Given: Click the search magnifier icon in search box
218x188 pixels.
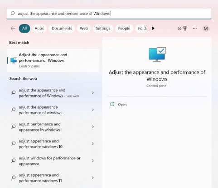Looking at the screenshot, I should pyautogui.click(x=13, y=13).
